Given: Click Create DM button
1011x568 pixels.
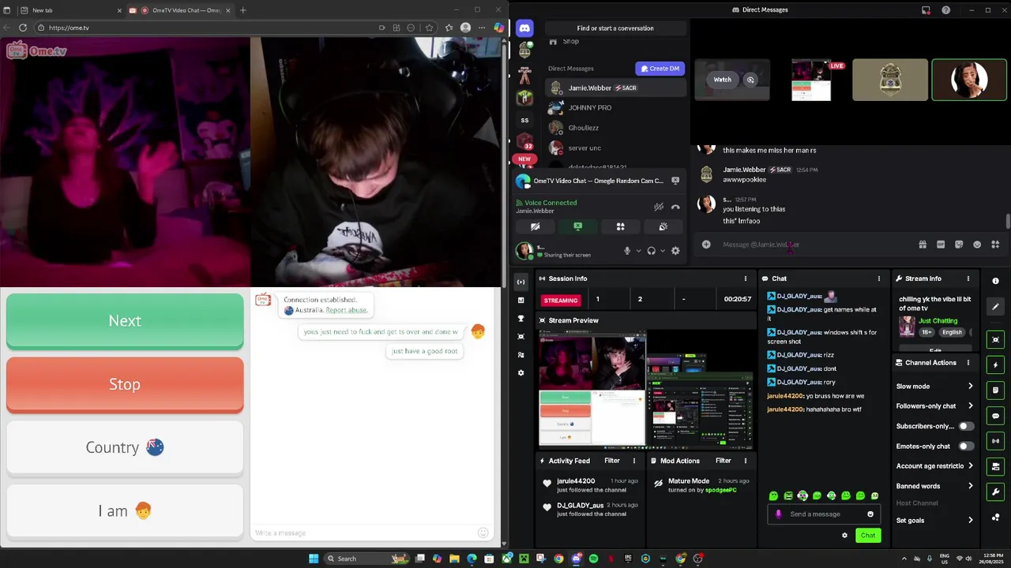Looking at the screenshot, I should pos(660,69).
